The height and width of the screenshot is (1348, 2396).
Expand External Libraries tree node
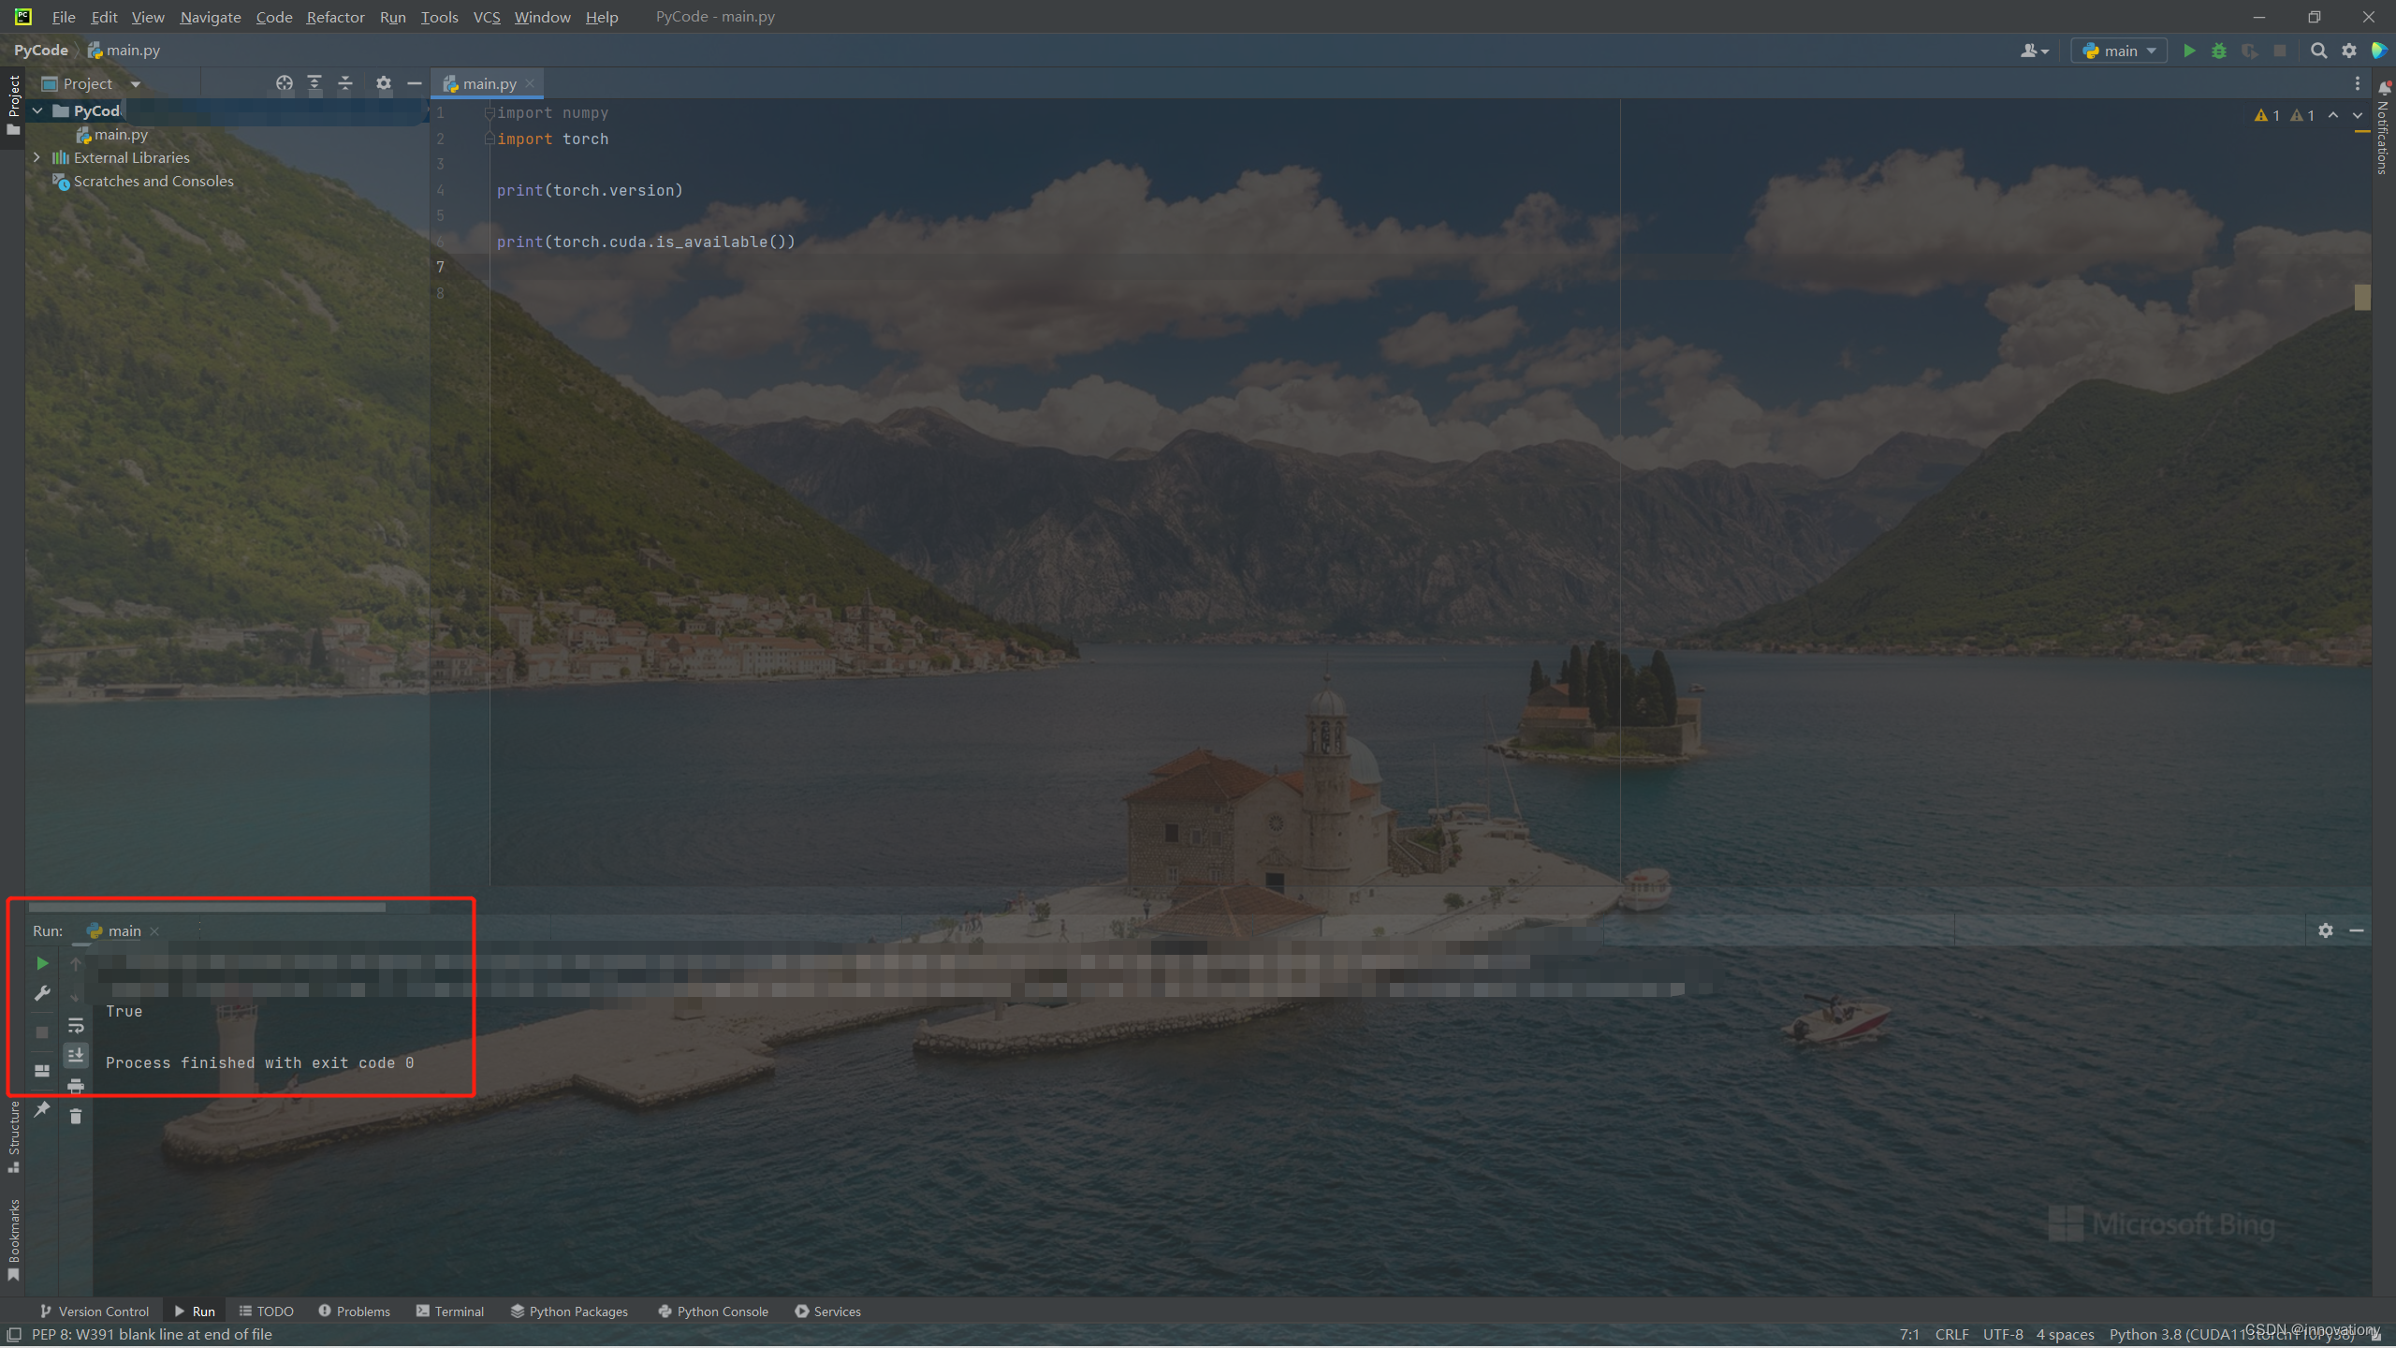(37, 157)
